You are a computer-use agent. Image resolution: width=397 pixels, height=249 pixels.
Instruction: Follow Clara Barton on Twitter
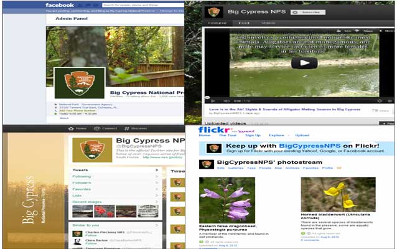[91, 243]
